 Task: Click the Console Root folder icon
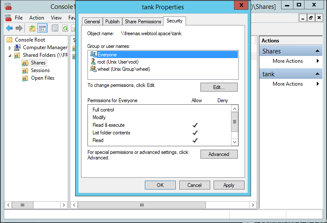9,39
